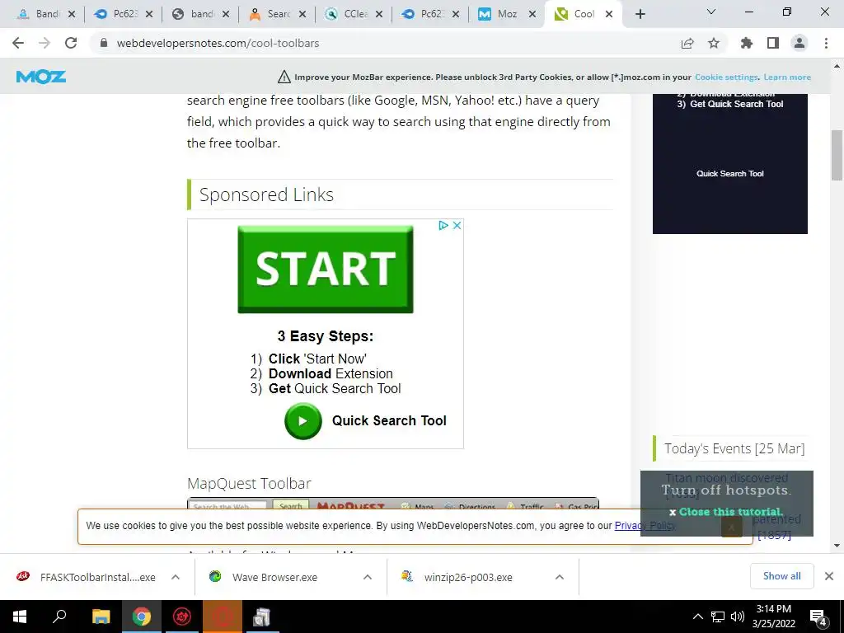Show hidden system tray icons

click(697, 617)
